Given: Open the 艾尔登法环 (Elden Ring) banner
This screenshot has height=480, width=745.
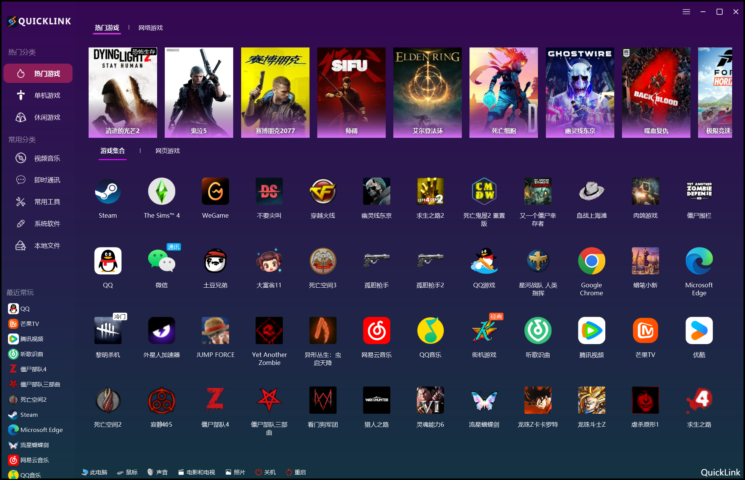Looking at the screenshot, I should click(427, 92).
